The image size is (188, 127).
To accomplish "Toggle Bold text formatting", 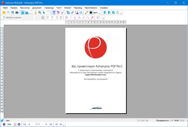I will pos(67,18).
